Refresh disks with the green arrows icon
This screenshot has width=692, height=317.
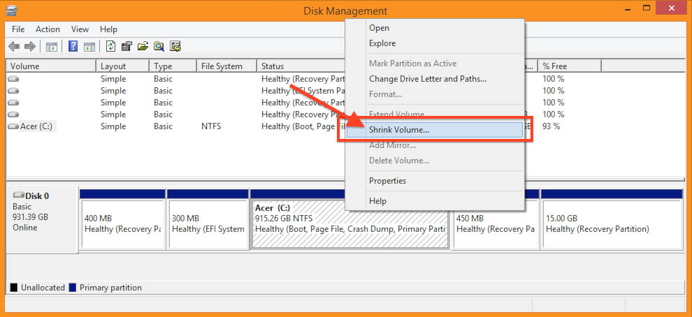(110, 46)
